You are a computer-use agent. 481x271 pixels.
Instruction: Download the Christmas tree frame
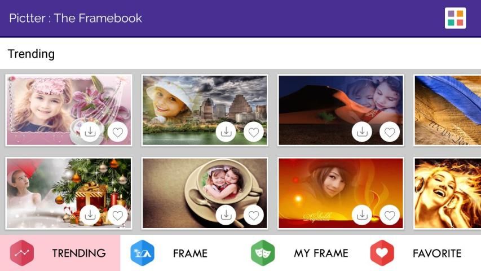[x=90, y=215]
